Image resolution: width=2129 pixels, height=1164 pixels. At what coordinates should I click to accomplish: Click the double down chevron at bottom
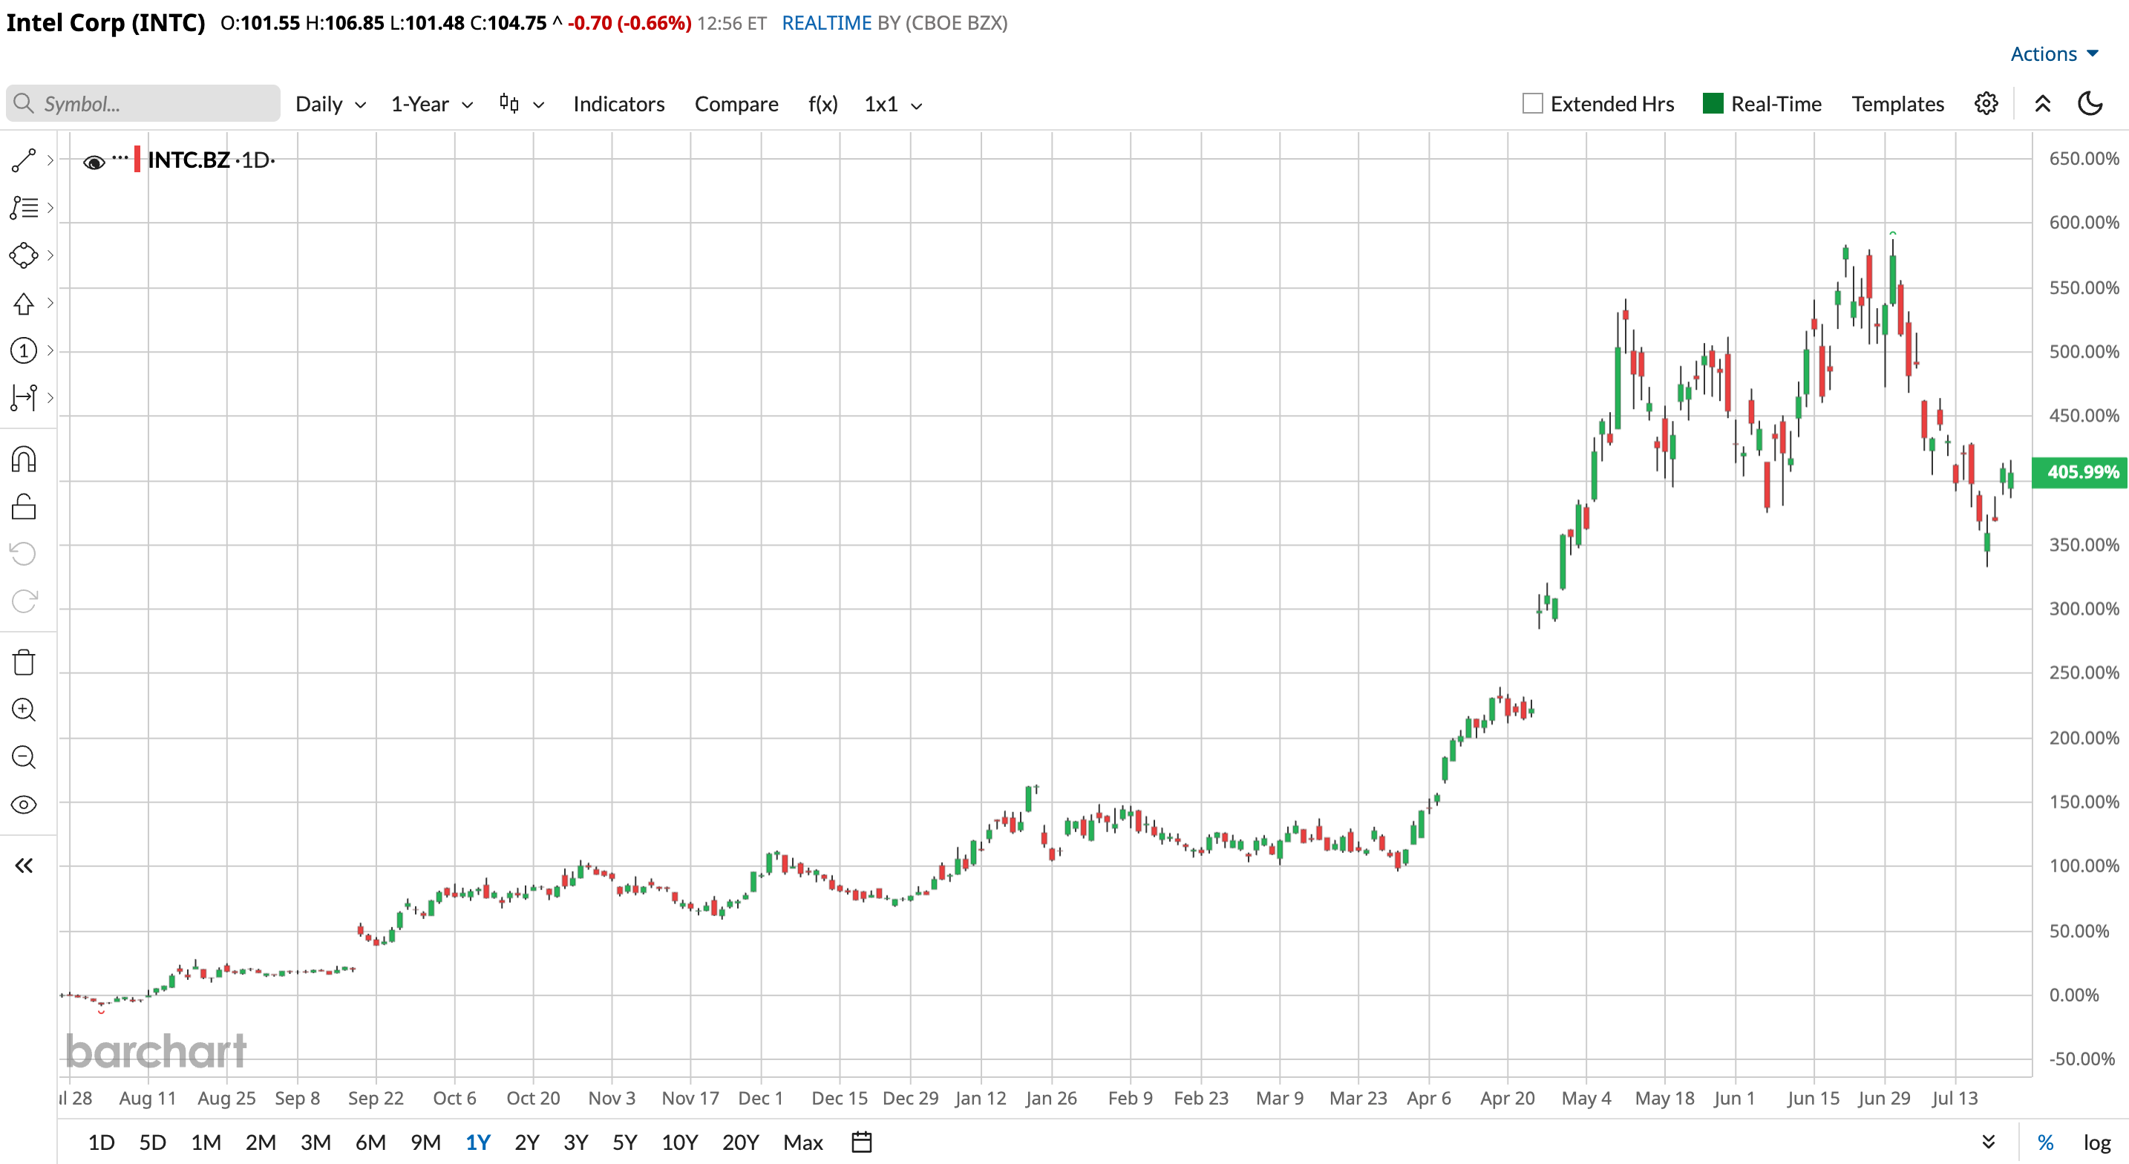[x=1989, y=1142]
